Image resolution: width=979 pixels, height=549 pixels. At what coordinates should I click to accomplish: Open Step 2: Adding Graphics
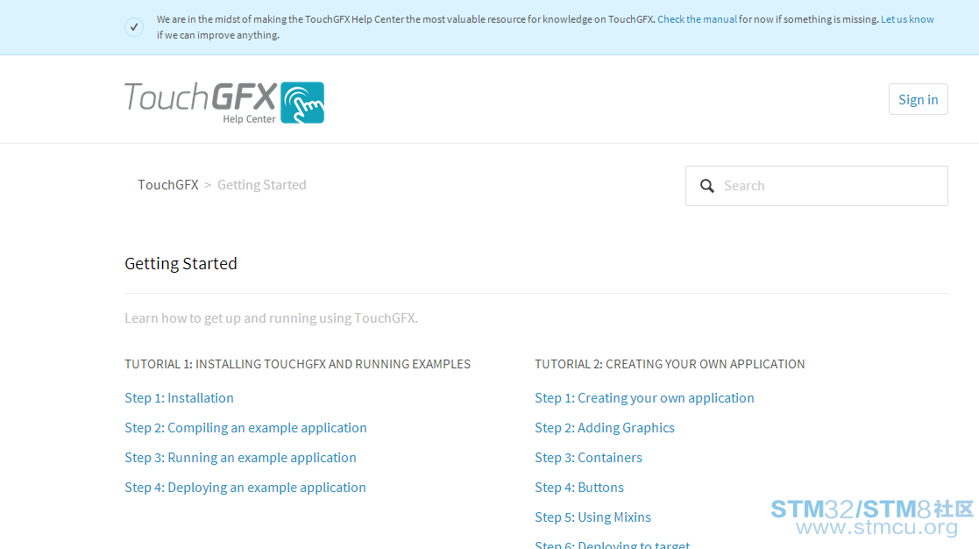(605, 428)
